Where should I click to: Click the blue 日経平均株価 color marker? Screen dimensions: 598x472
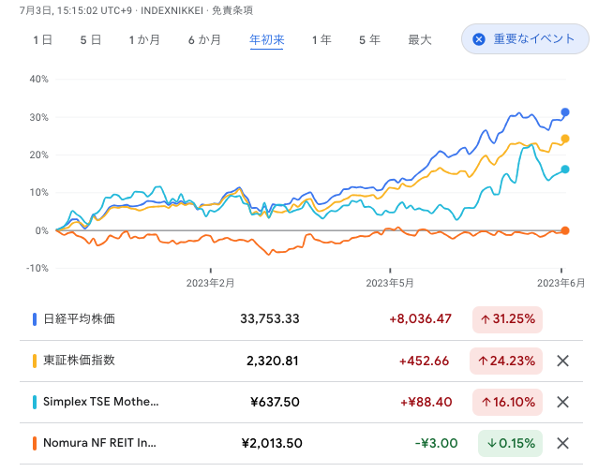click(35, 319)
